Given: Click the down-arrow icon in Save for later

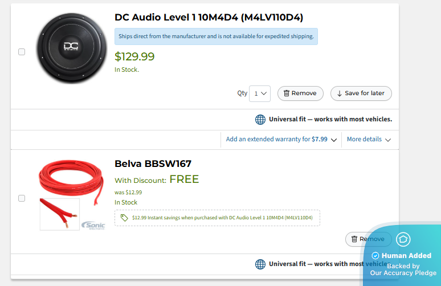Looking at the screenshot, I should coord(340,93).
